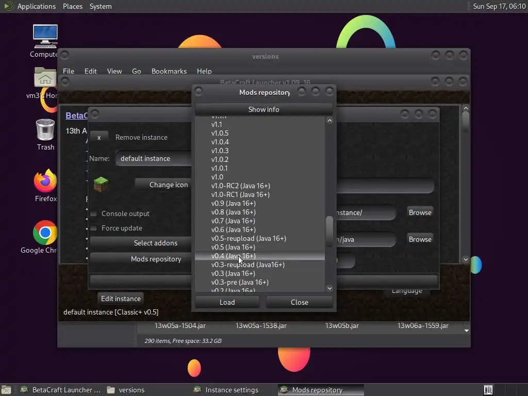Screen dimensions: 528x396
Task: Open the Applications panel menu
Action: [37, 6]
